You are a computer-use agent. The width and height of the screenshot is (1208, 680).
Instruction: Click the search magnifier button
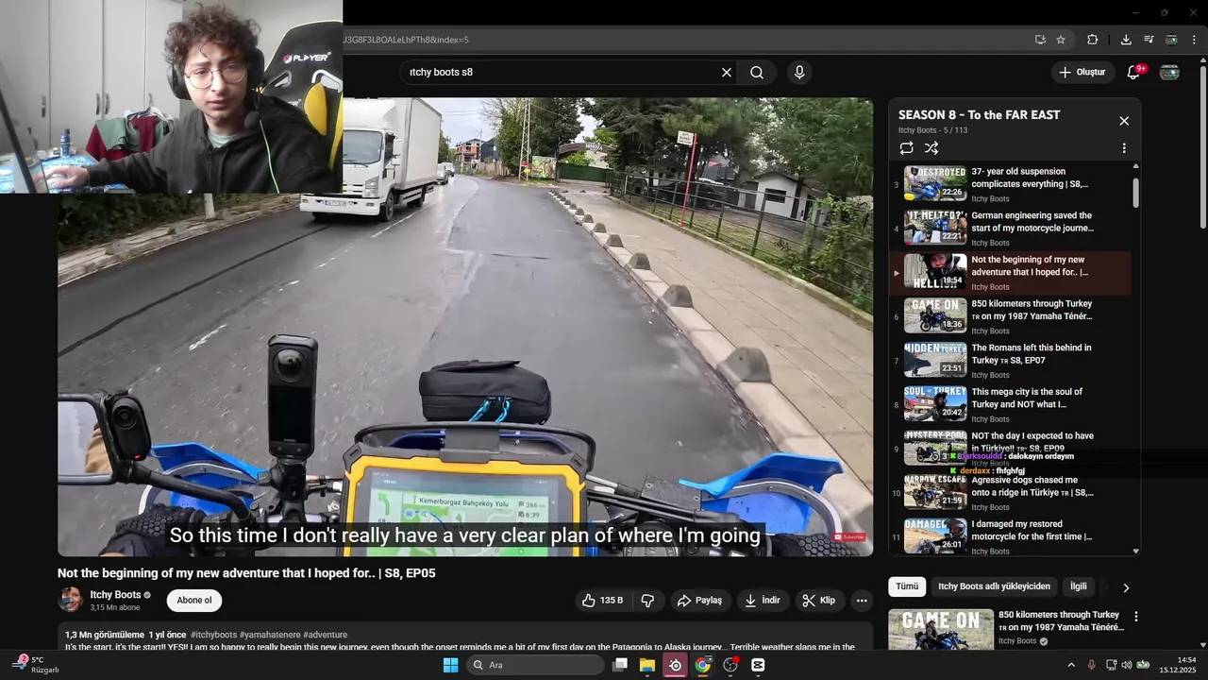coord(757,73)
